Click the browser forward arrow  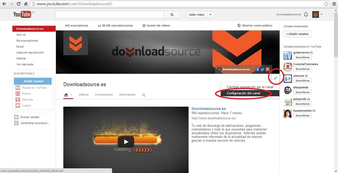pyautogui.click(x=11, y=4)
